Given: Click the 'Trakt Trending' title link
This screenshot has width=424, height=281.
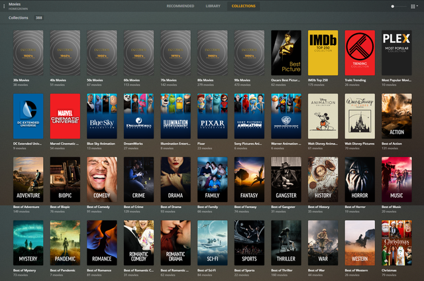Looking at the screenshot, I should (x=355, y=80).
